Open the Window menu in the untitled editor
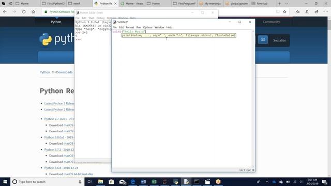The image size is (331, 186). (159, 27)
